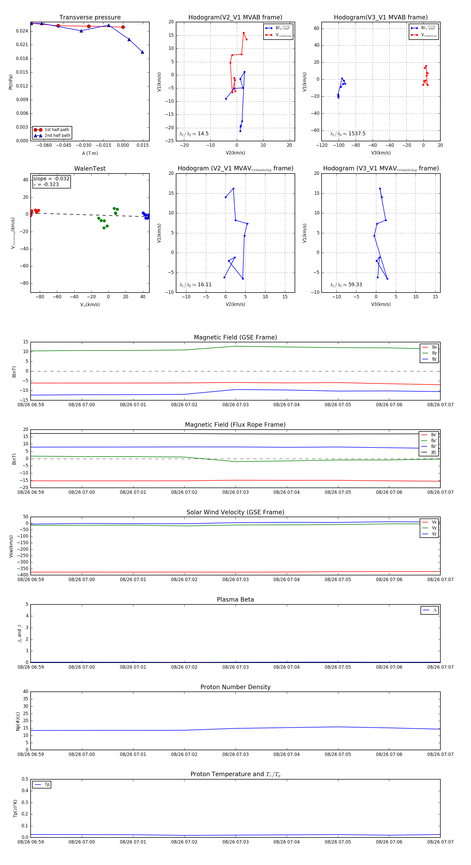Viewport: 471px width, 865px height.
Task: Click the last red circle on the 1st half path
Action: [x=123, y=27]
